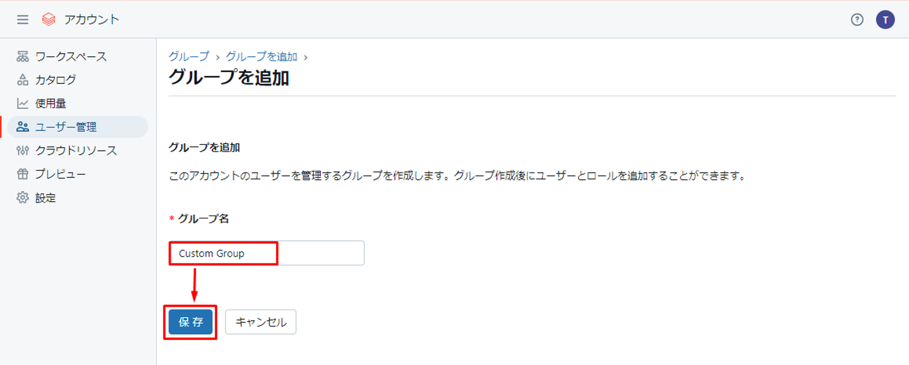Image resolution: width=909 pixels, height=365 pixels.
Task: Select カタログ from the sidebar
Action: 56,80
